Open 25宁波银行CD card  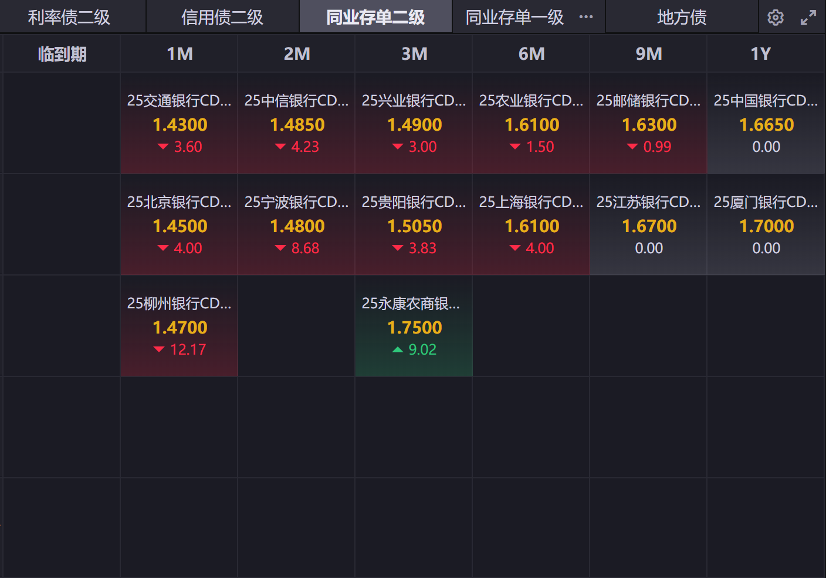(x=296, y=225)
